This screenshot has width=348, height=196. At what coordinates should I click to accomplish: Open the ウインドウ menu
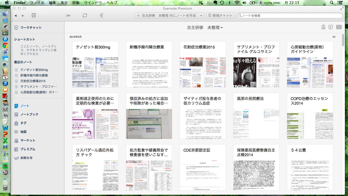pos(93,3)
